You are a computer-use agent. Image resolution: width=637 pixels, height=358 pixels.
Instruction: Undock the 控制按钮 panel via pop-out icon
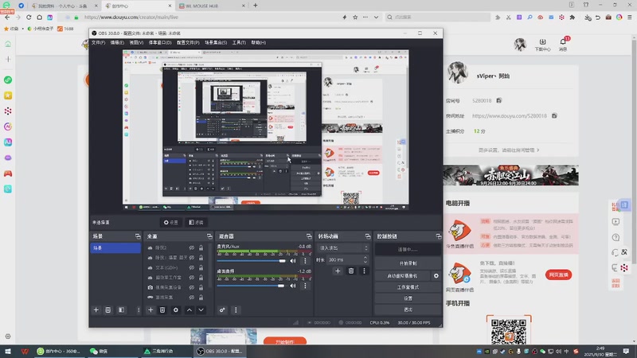click(x=439, y=236)
